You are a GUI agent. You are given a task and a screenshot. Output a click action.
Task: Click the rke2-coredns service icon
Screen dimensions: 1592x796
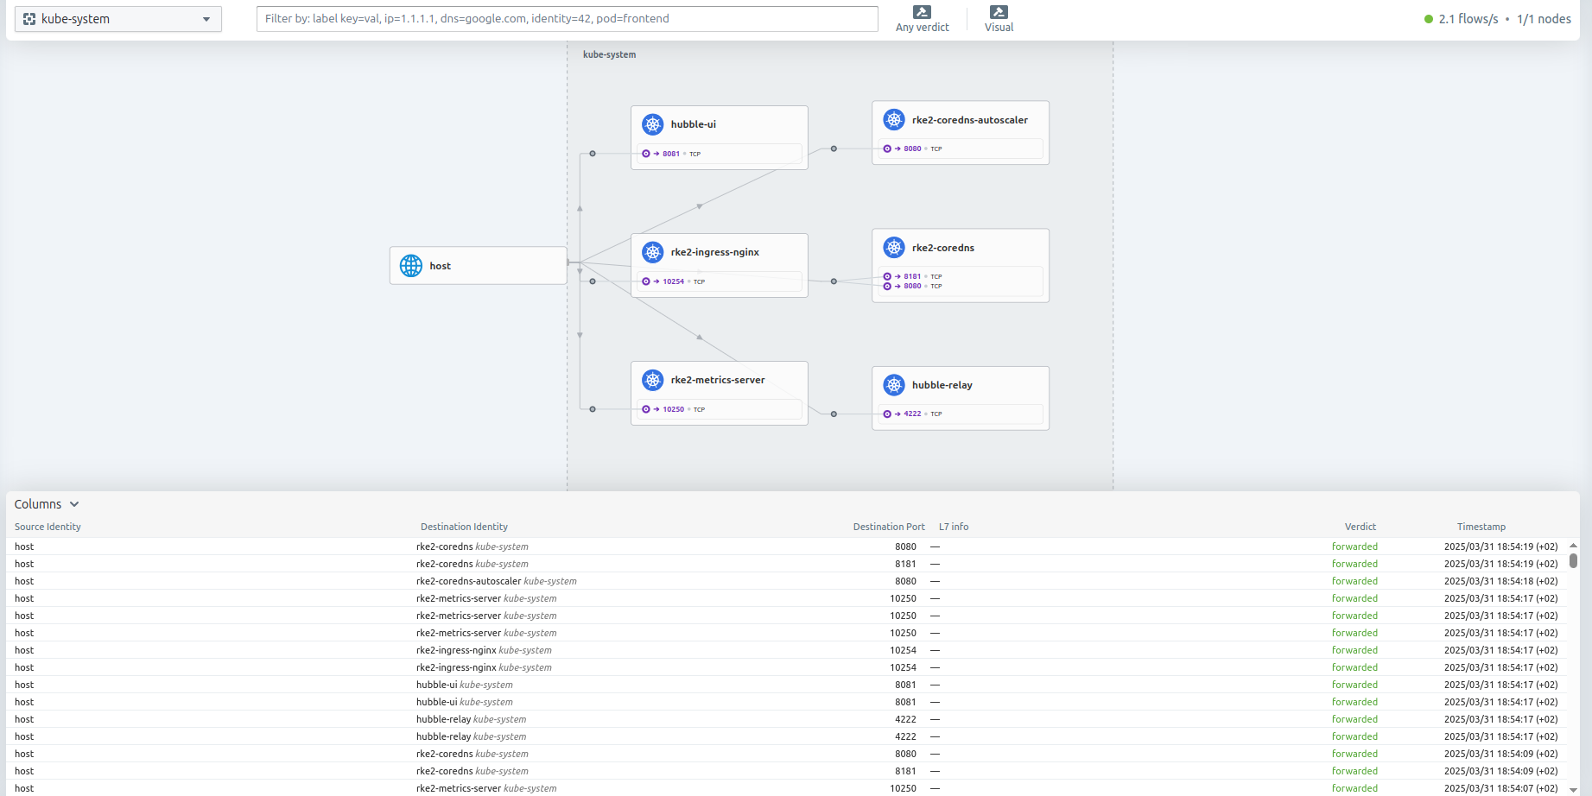coord(894,248)
